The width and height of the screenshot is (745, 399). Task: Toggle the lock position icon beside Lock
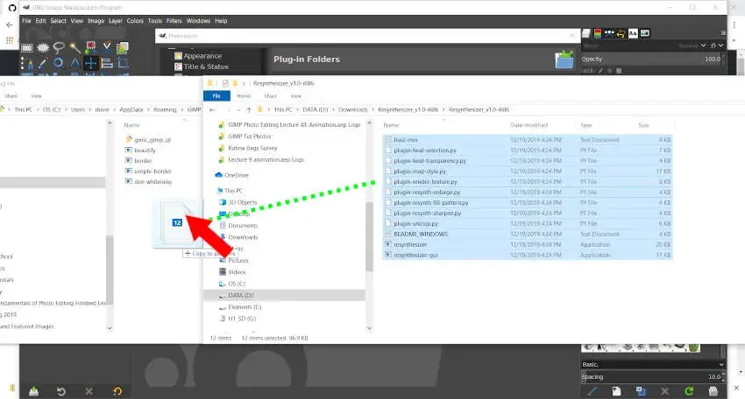610,71
